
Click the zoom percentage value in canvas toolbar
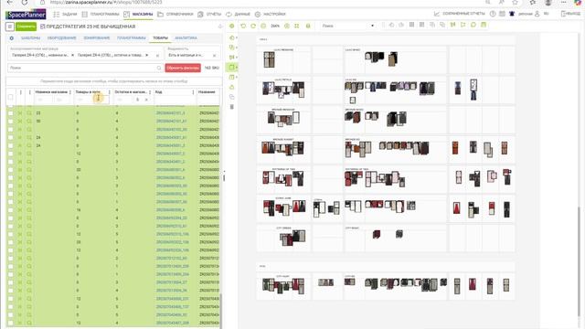275,27
